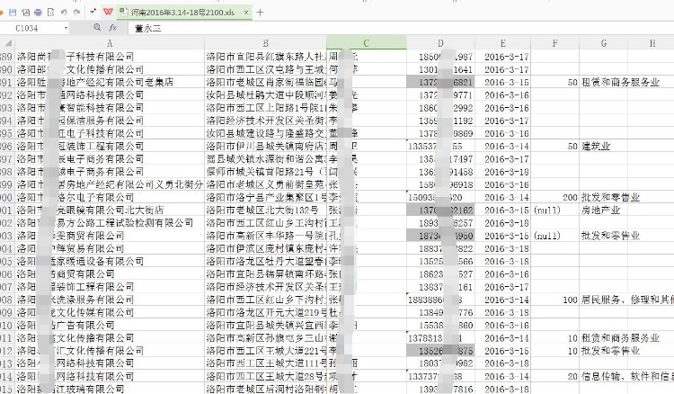Select column E header
Image resolution: width=674 pixels, height=394 pixels.
click(x=503, y=43)
